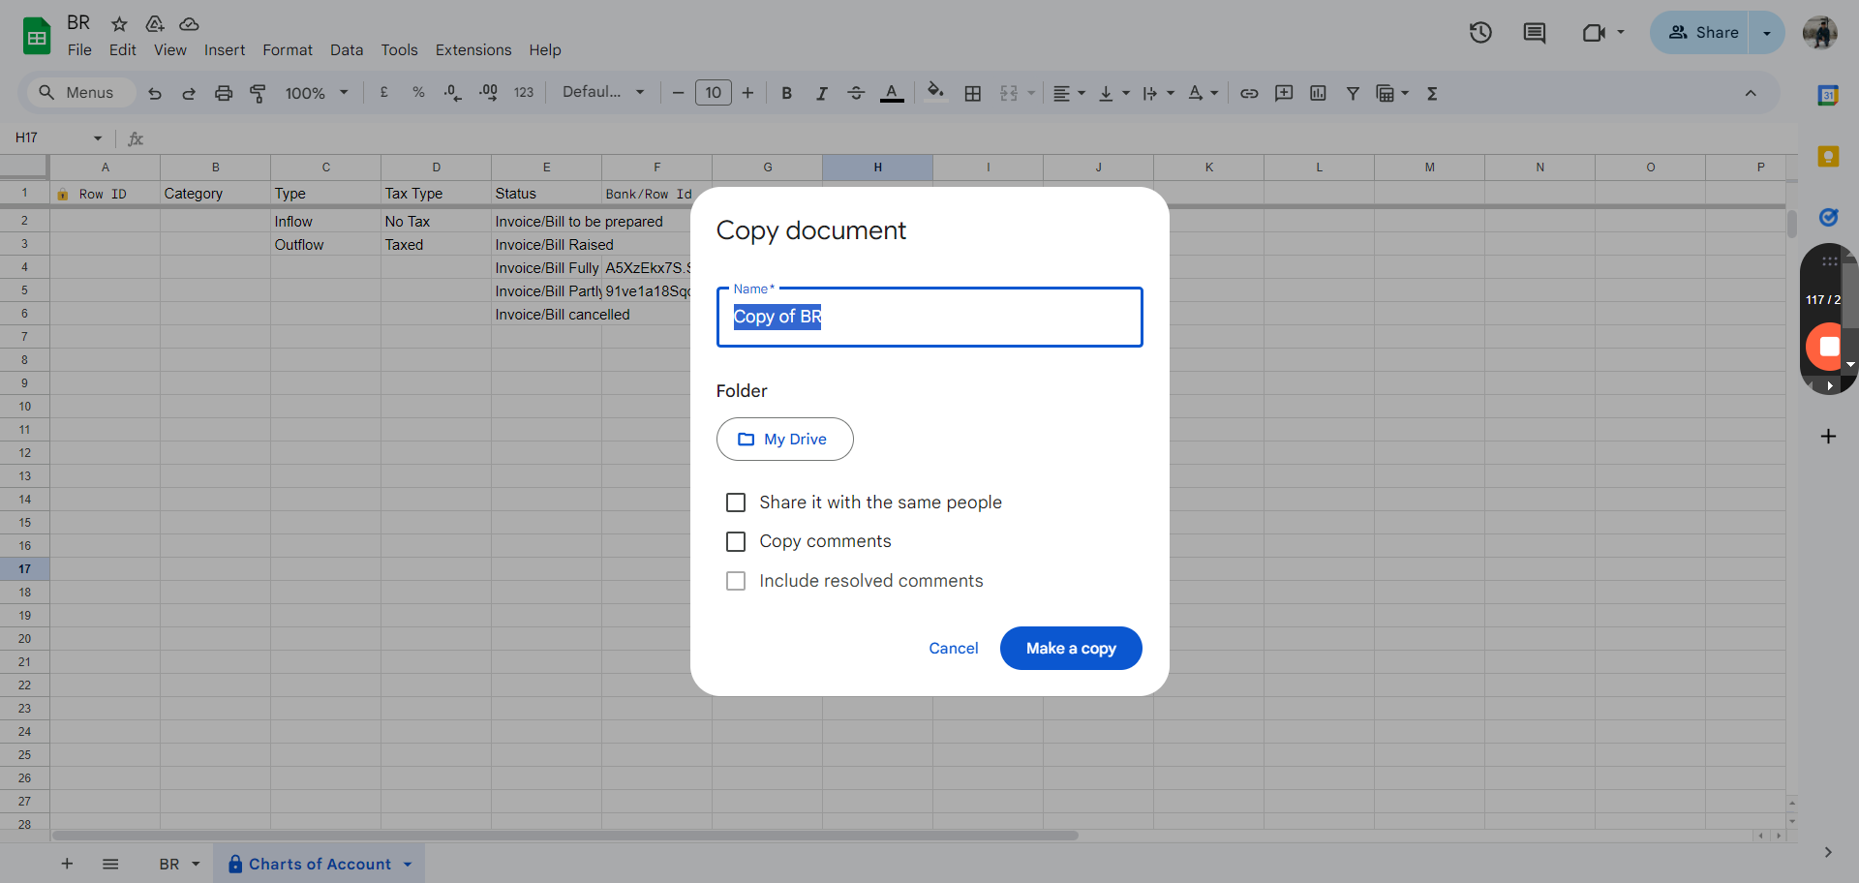Click the Make a copy button

click(1071, 648)
